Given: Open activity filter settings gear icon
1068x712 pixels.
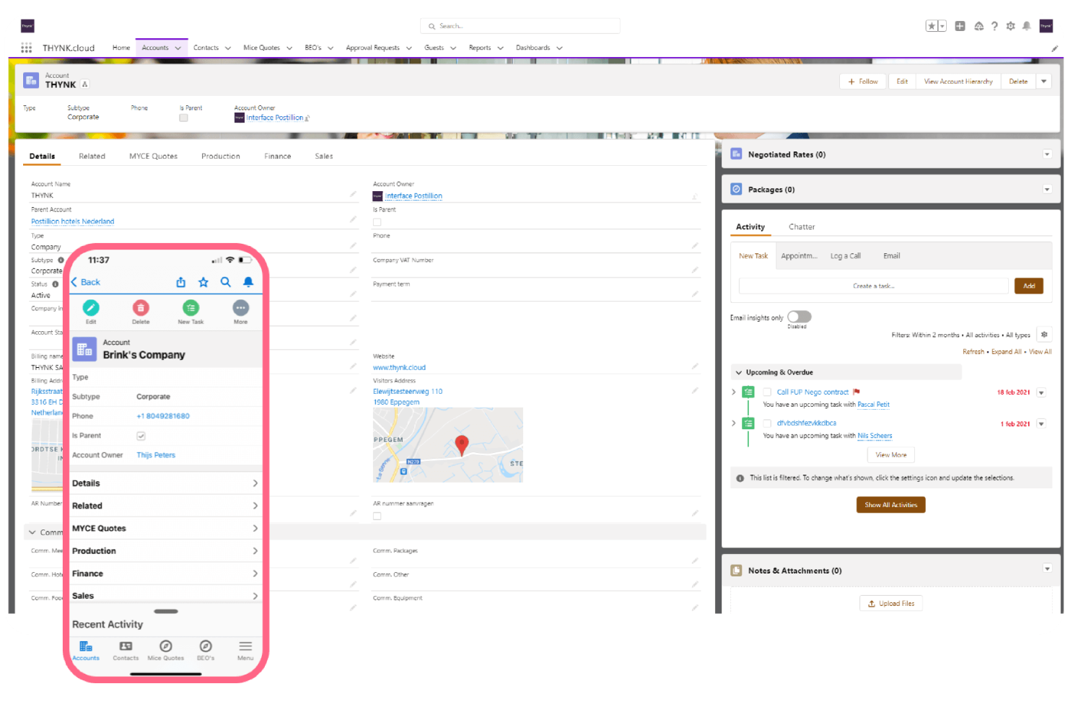Looking at the screenshot, I should click(1044, 335).
